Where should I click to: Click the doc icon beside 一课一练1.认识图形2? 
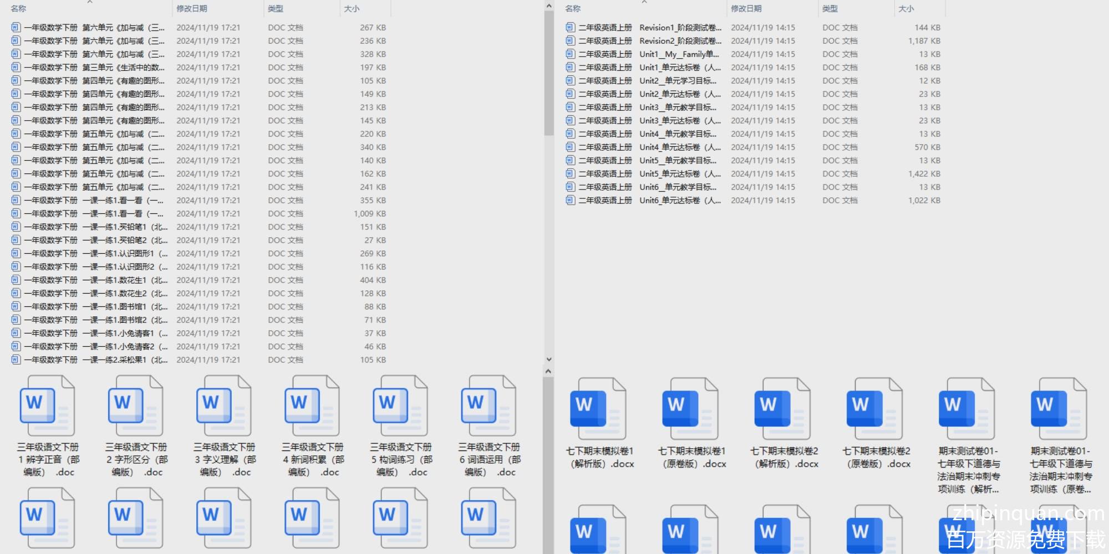click(x=16, y=266)
